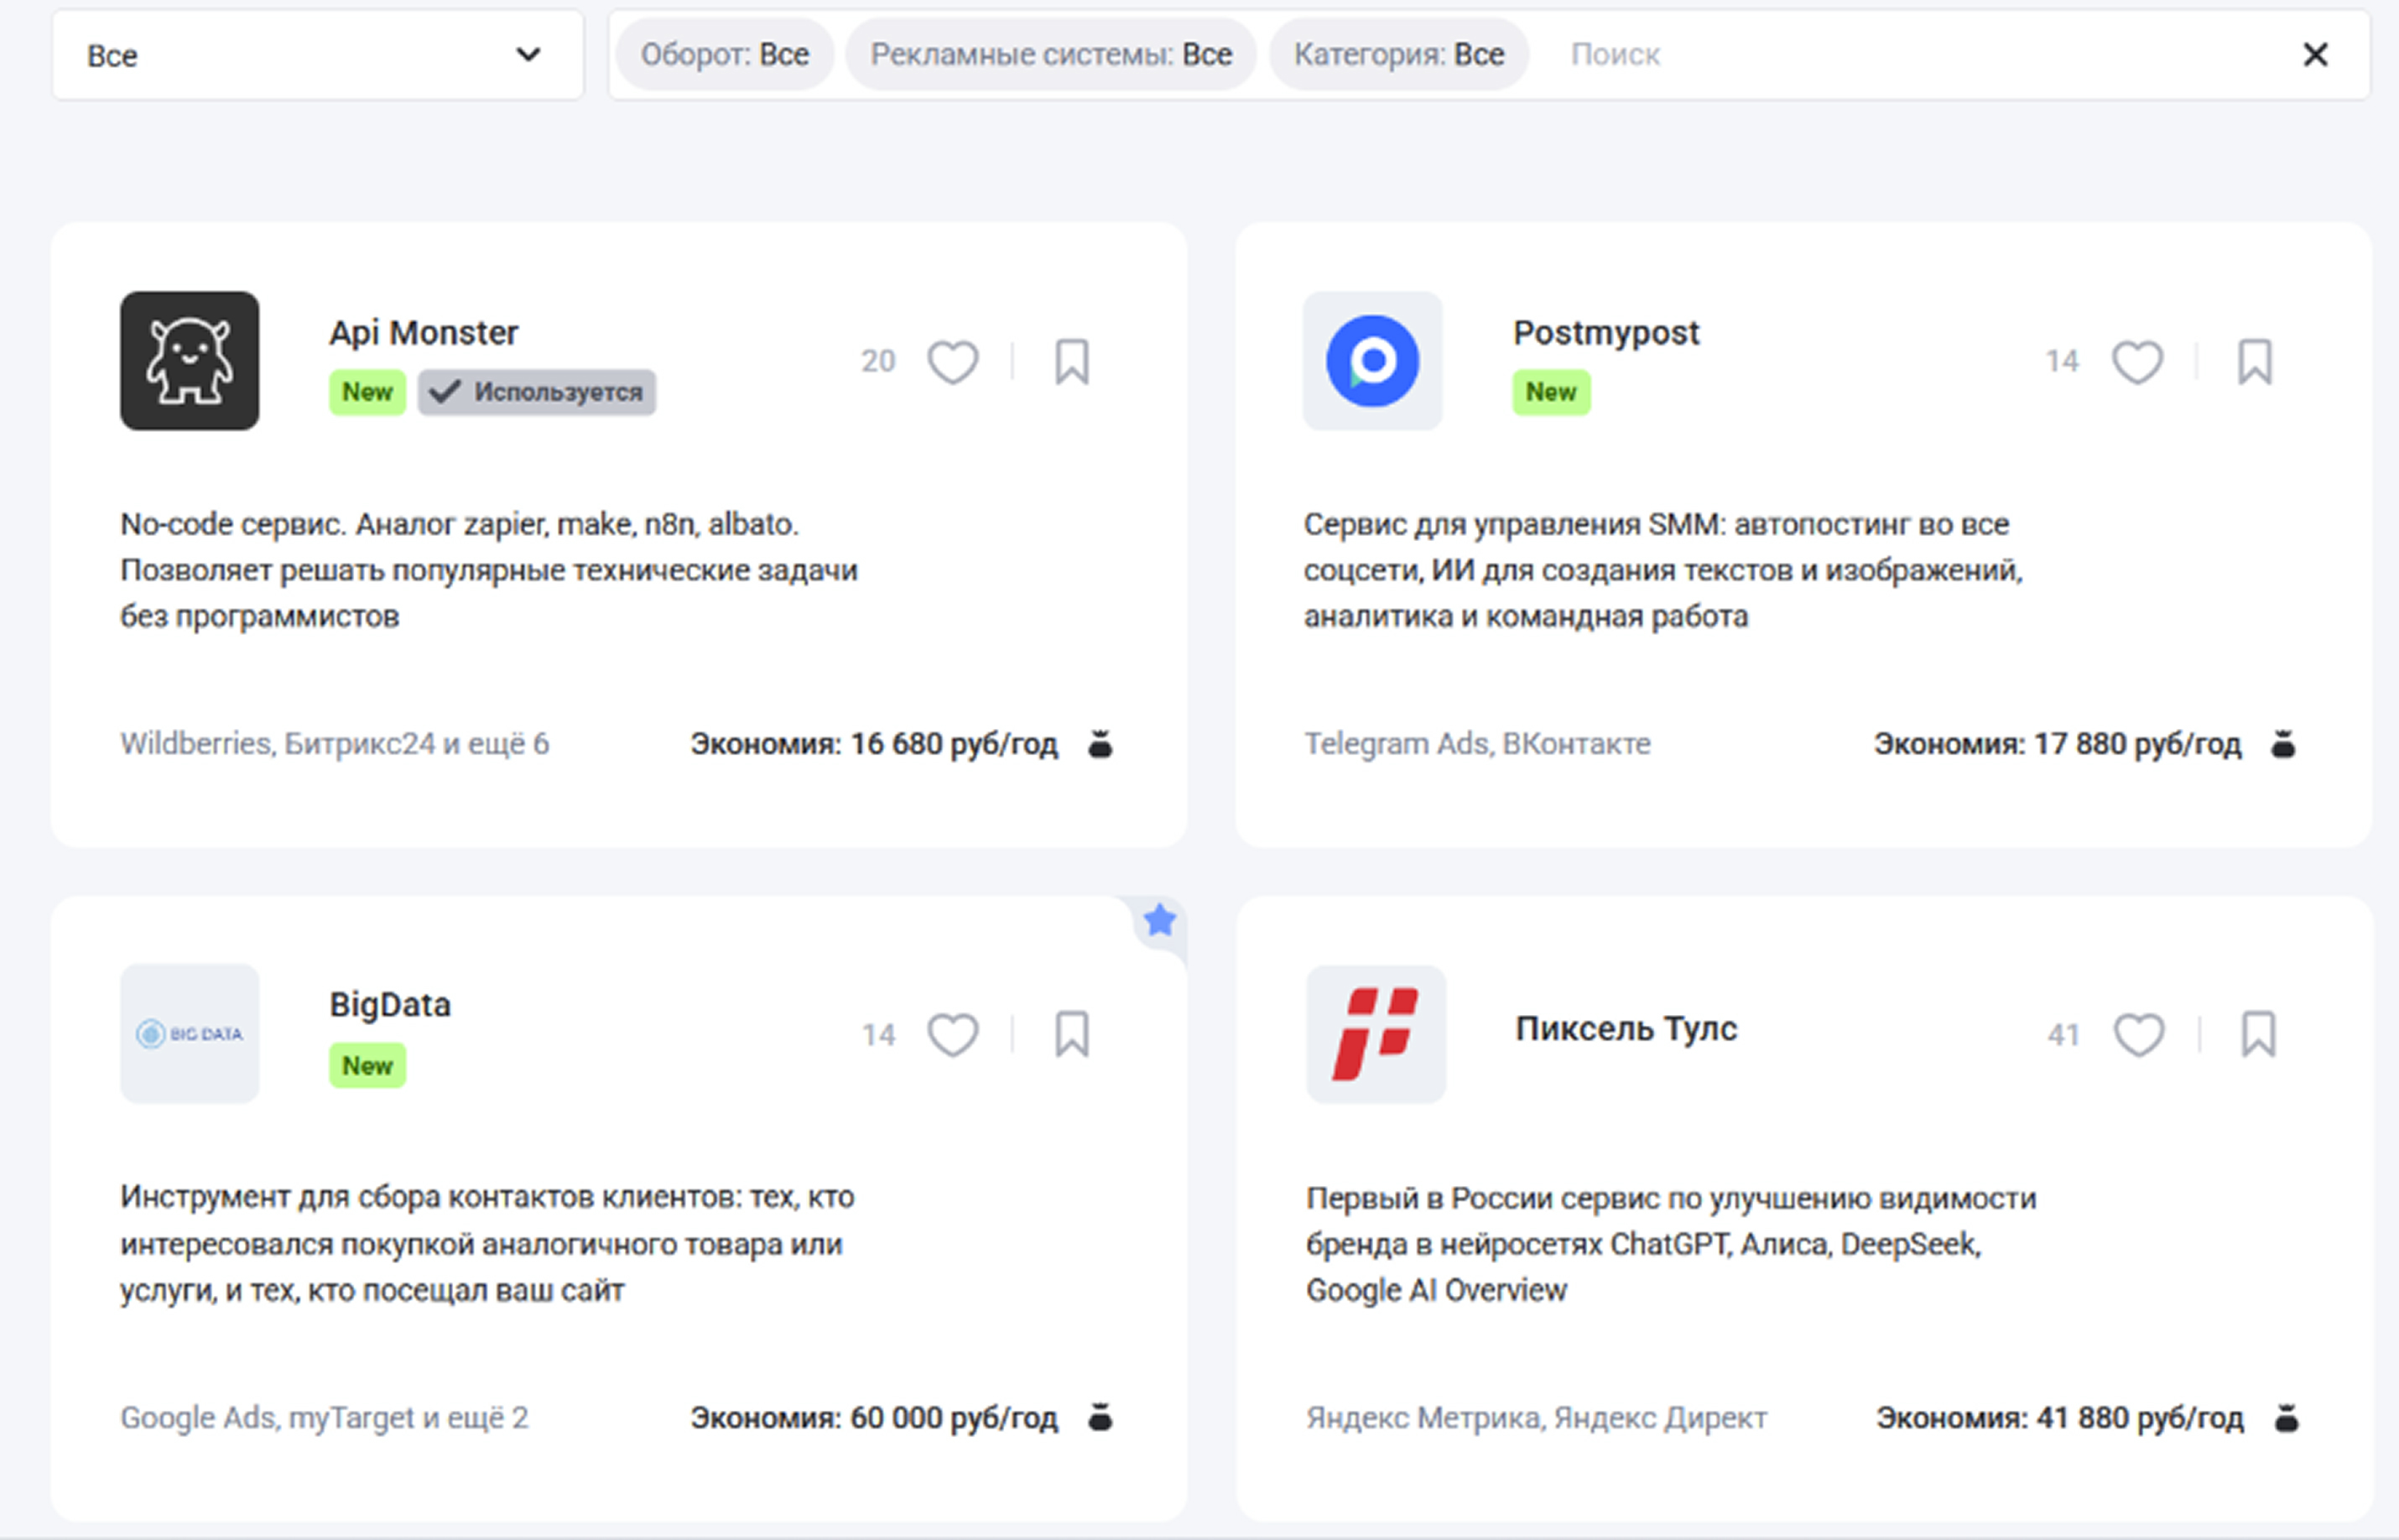
Task: Bookmark the BigData service
Action: coord(1071,1035)
